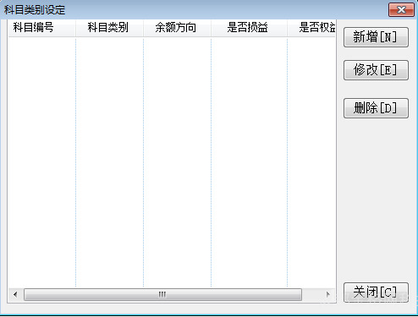
Task: Click the 余额方向 column header
Action: click(177, 28)
